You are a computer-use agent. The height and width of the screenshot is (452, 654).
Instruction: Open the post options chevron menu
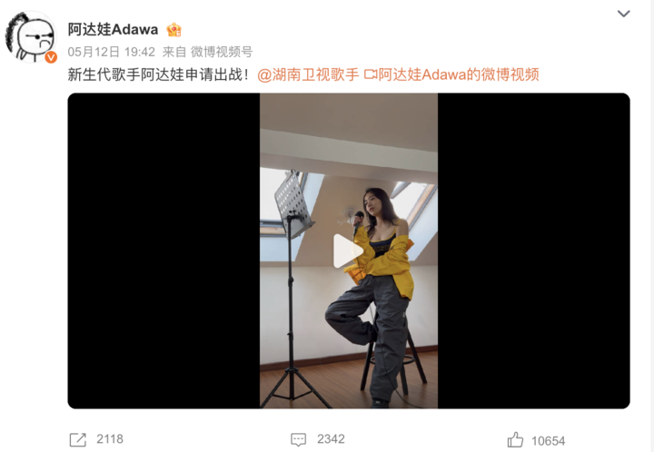(x=623, y=14)
